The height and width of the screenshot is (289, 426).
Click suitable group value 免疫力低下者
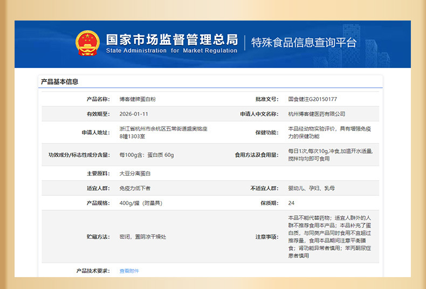[x=135, y=188]
